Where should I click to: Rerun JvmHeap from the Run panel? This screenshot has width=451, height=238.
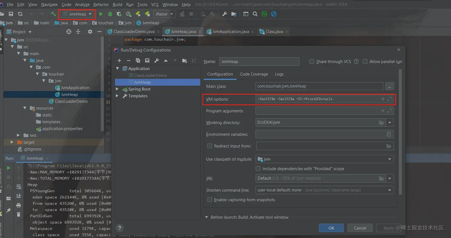coord(9,168)
